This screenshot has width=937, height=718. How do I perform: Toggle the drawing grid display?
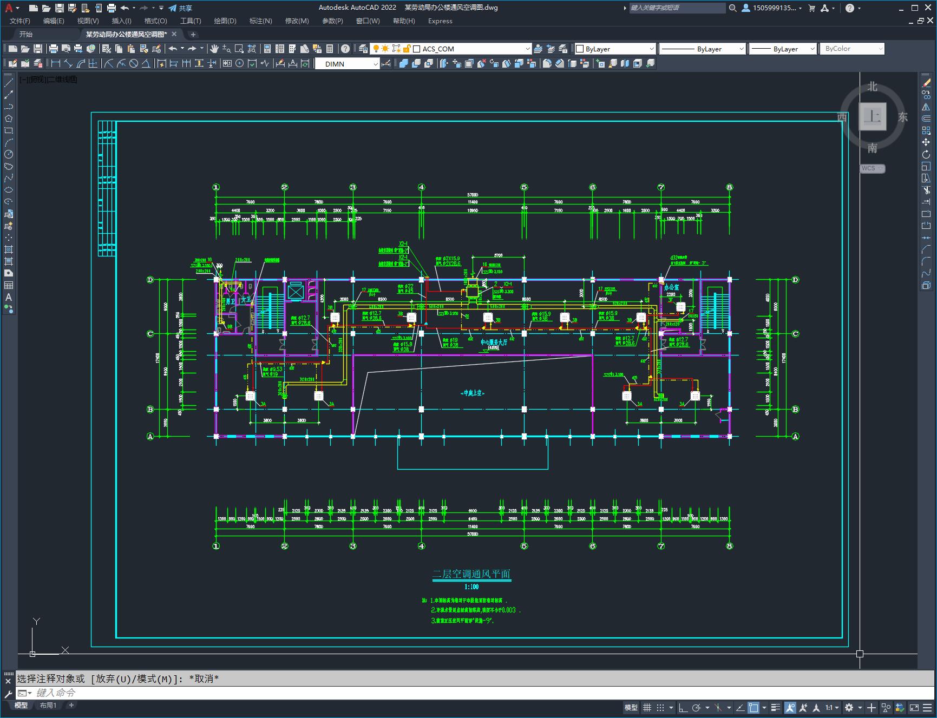point(647,707)
